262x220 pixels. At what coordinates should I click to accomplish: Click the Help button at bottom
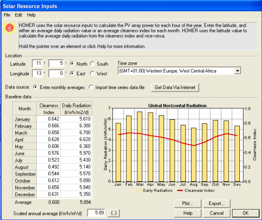187,213
